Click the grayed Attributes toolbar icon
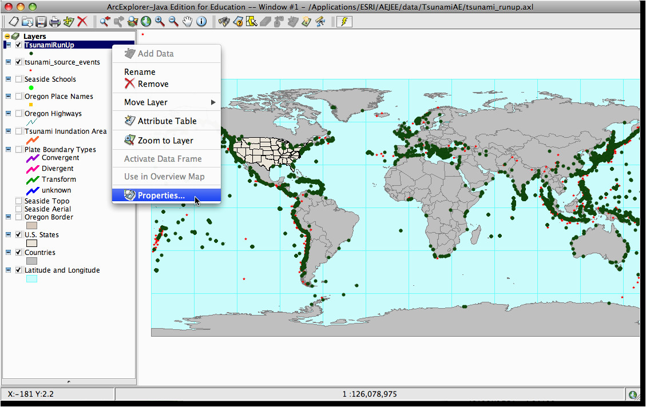646x407 pixels. 292,21
